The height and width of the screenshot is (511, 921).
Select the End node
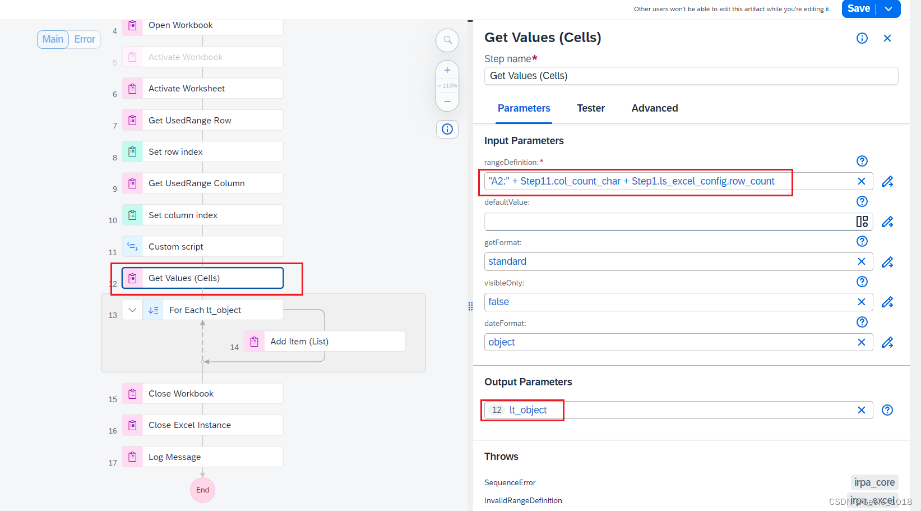[x=202, y=490]
